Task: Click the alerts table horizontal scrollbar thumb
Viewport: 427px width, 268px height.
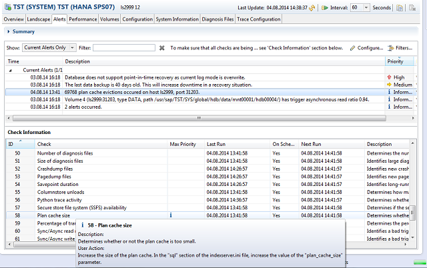Action: click(x=199, y=118)
